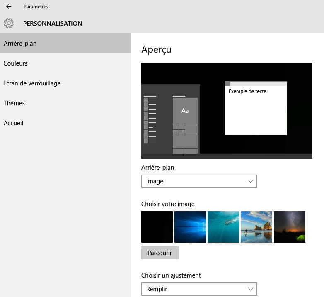Click the Aa tile in the preview
The width and height of the screenshot is (324, 297).
tap(185, 110)
